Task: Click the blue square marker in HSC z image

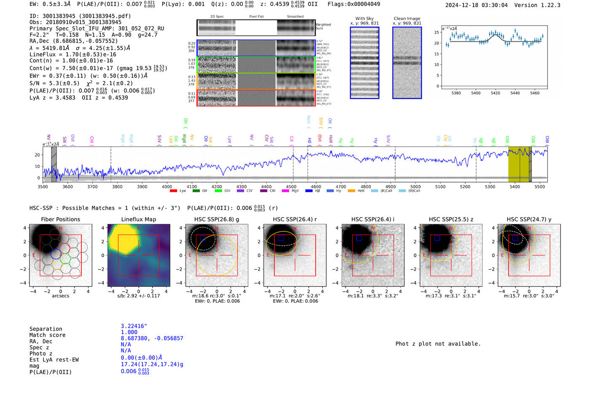Action: [437, 238]
